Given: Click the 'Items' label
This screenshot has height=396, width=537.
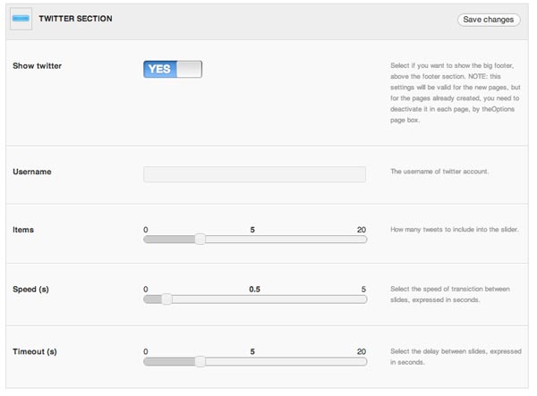Looking at the screenshot, I should click(x=23, y=230).
